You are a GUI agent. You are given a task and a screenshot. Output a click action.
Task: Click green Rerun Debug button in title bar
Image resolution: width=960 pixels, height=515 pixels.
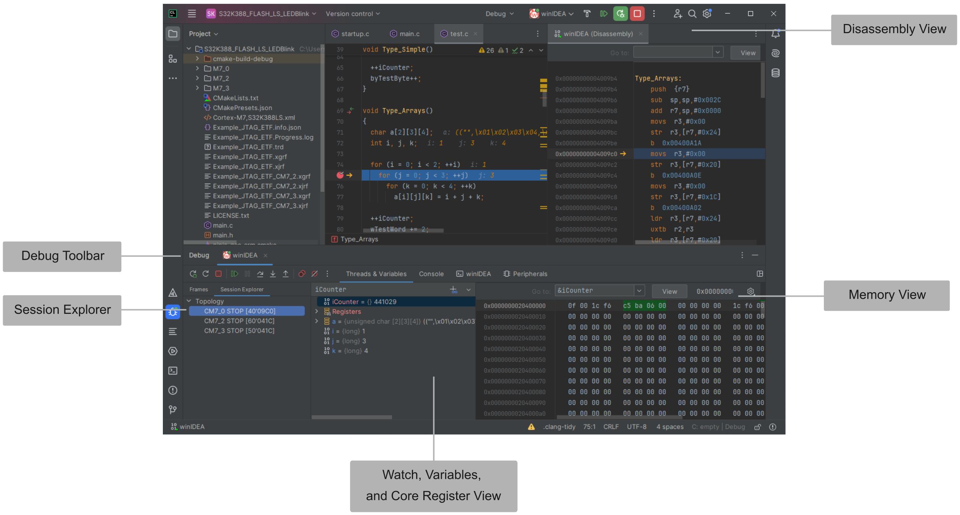pyautogui.click(x=620, y=14)
